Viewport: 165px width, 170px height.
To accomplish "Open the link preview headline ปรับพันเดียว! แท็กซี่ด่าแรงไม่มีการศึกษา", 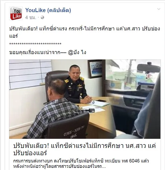I will coord(85,149).
